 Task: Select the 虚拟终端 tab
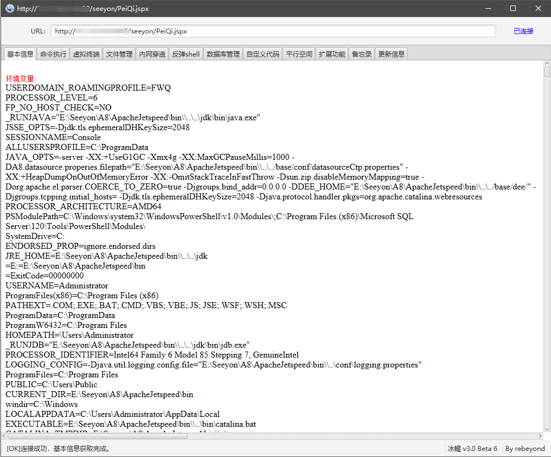pyautogui.click(x=86, y=54)
